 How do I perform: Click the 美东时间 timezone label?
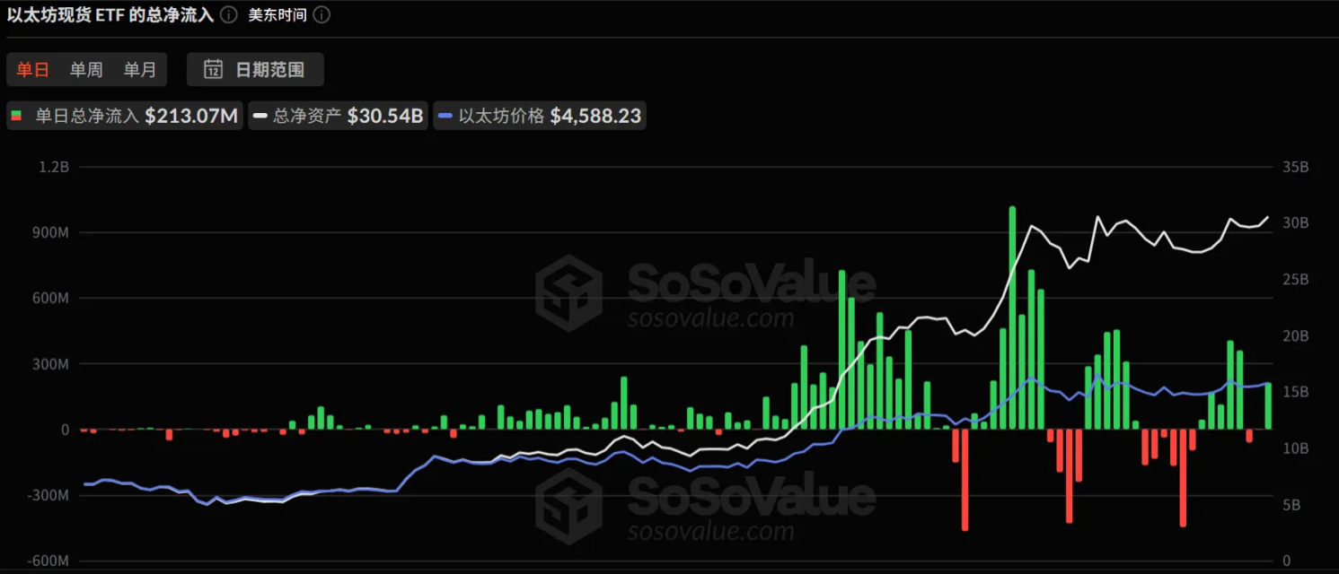(x=277, y=15)
